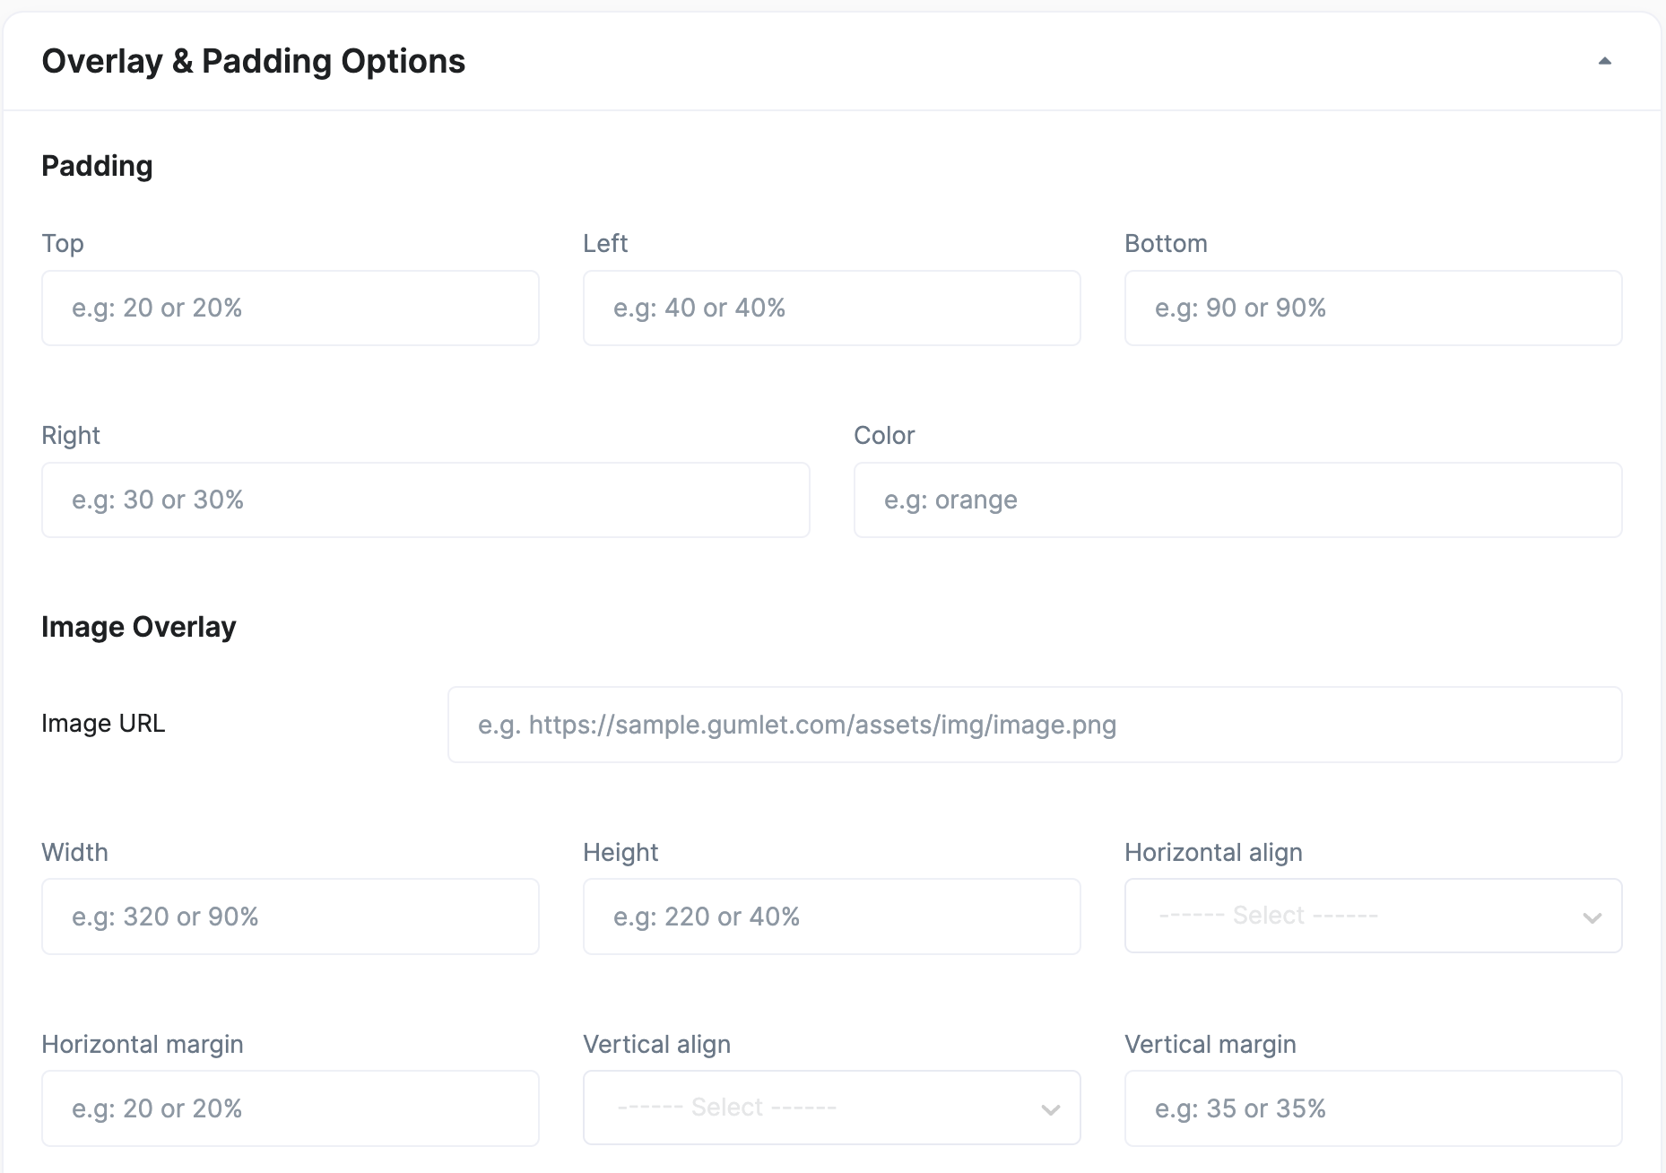
Task: Click the Left padding input field
Action: [831, 308]
